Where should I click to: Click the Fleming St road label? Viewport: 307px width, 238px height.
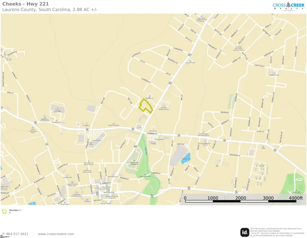[152, 134]
